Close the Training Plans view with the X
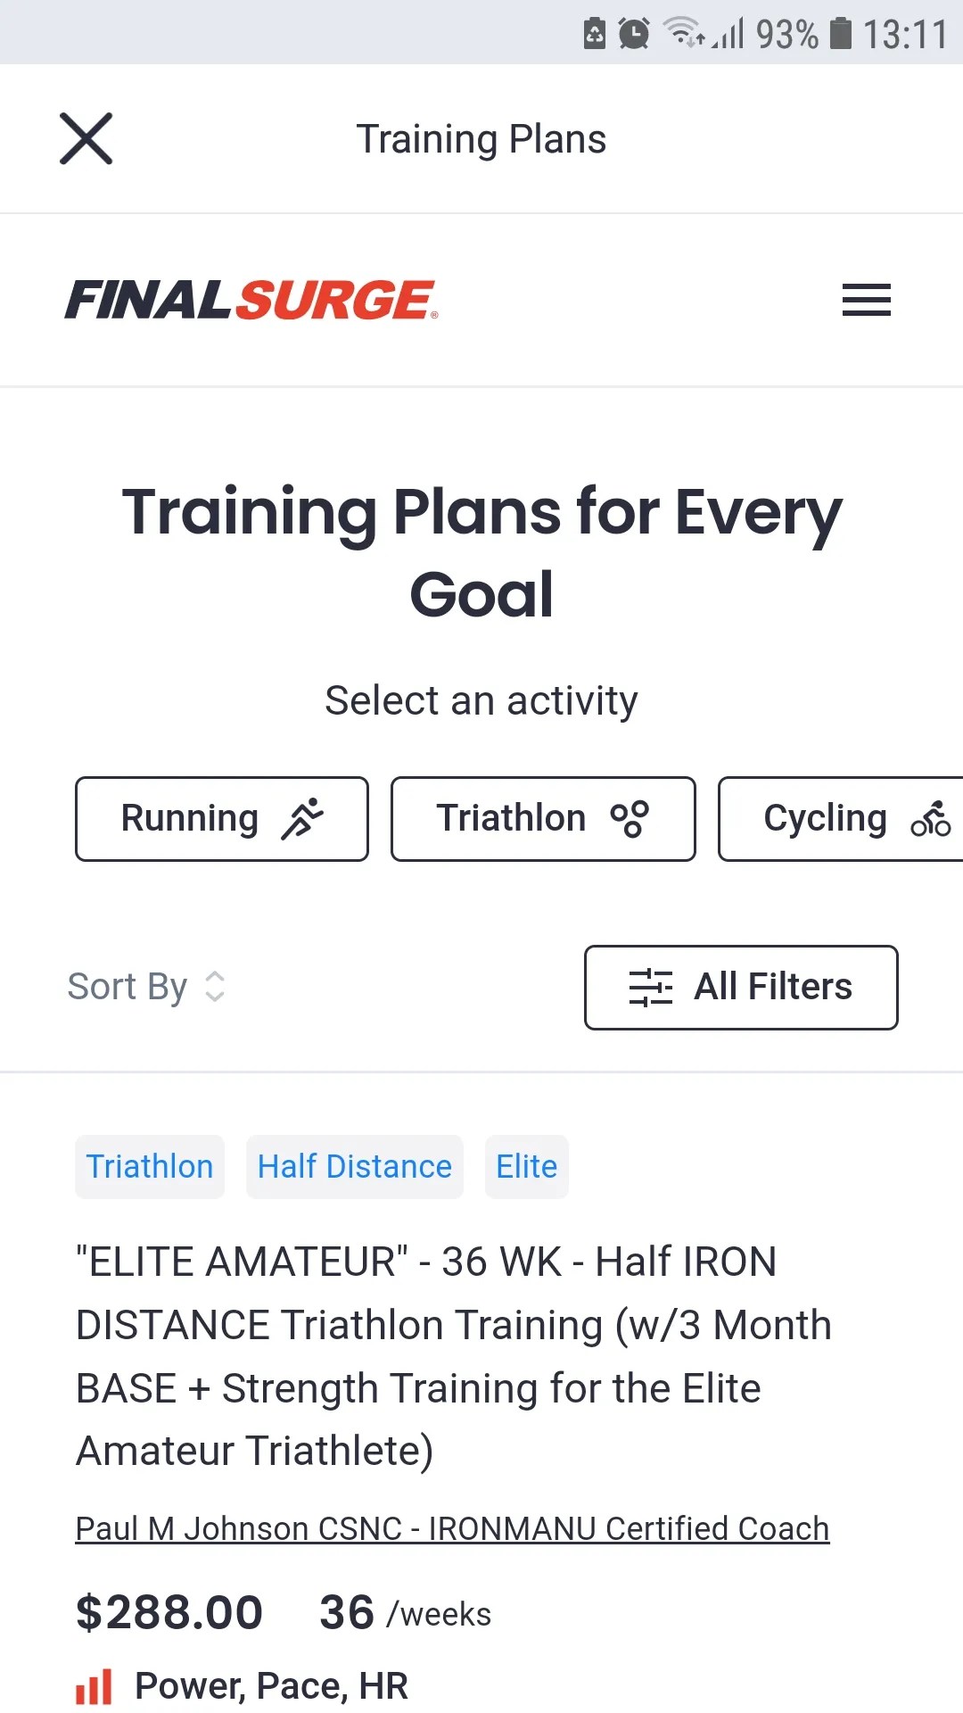This screenshot has height=1713, width=963. tap(86, 138)
